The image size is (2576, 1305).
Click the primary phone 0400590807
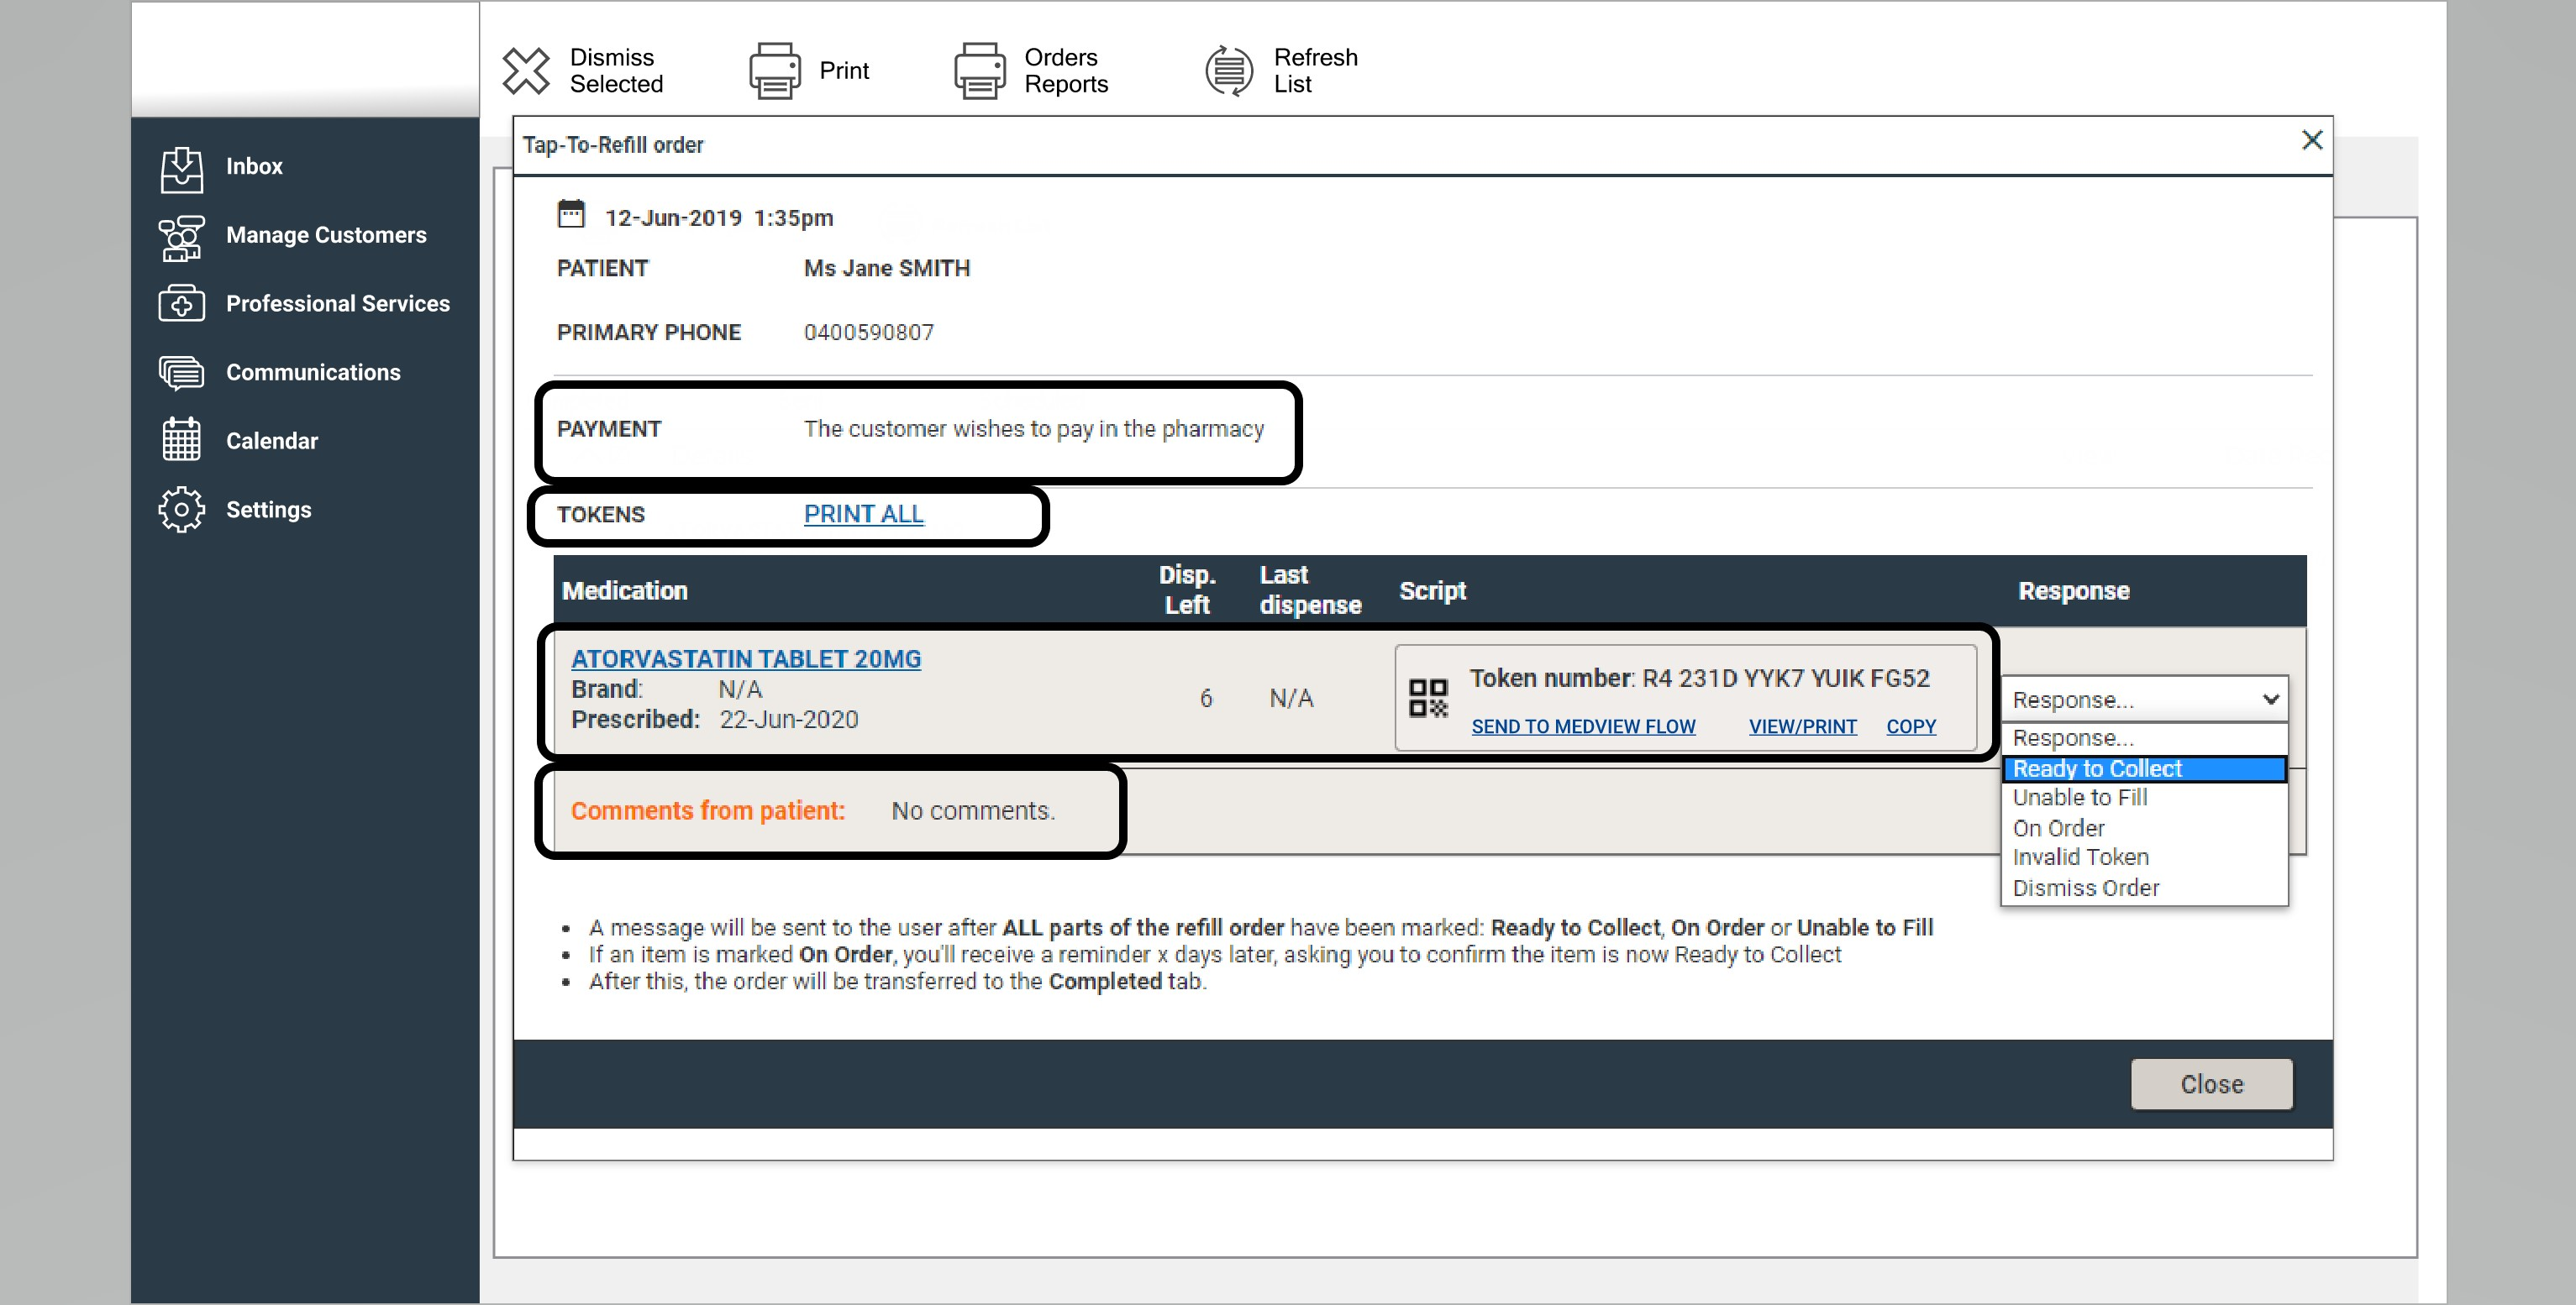868,333
